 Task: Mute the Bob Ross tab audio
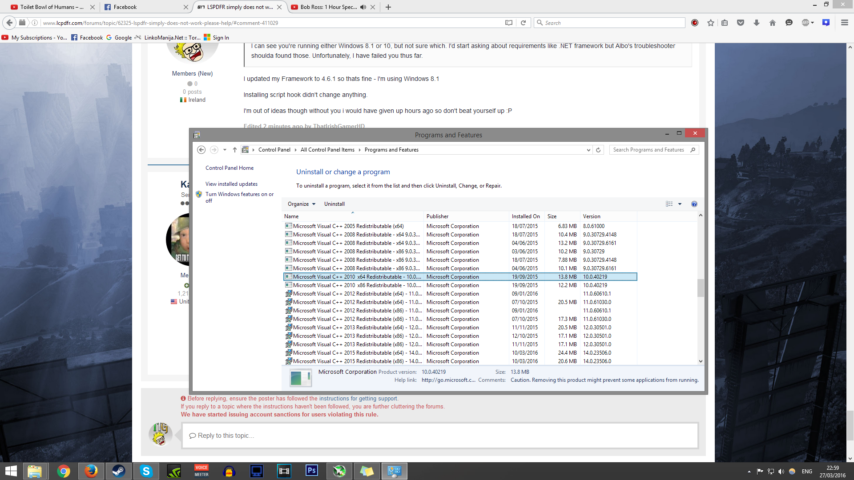pyautogui.click(x=363, y=7)
